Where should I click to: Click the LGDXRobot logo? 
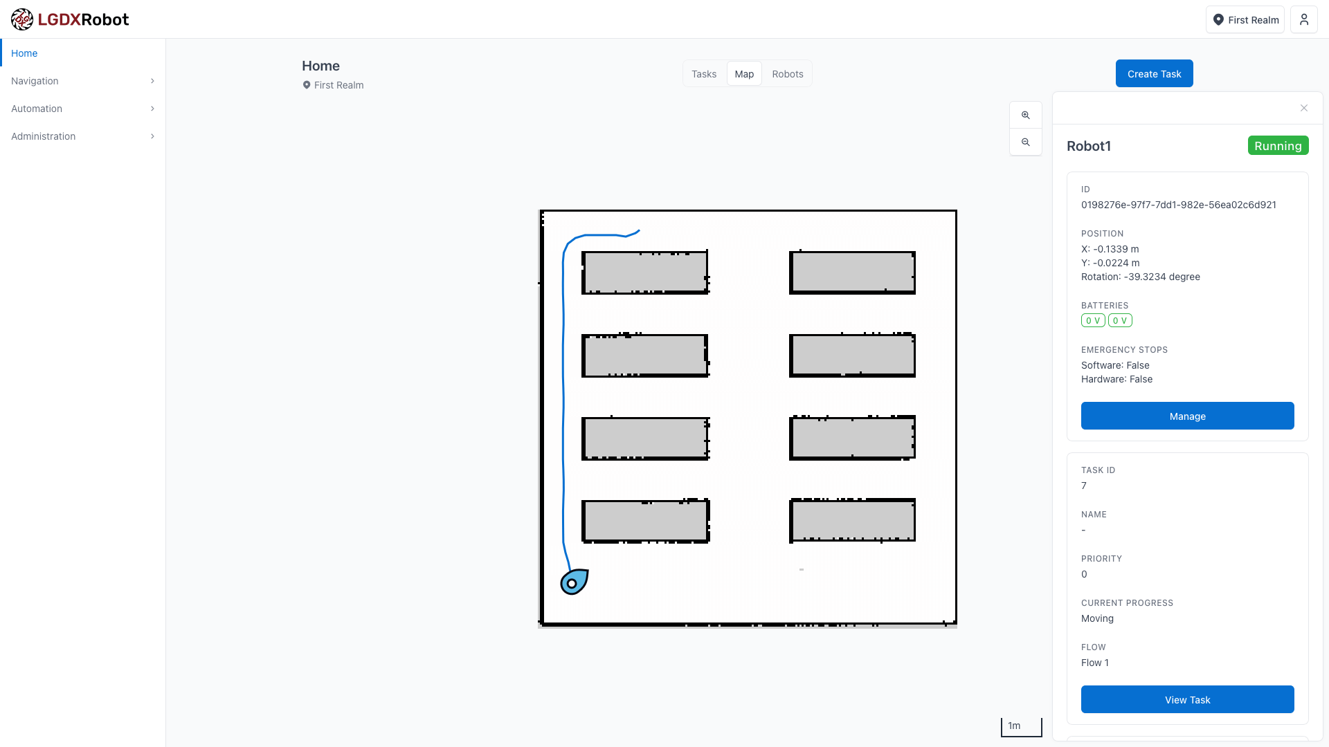tap(70, 19)
